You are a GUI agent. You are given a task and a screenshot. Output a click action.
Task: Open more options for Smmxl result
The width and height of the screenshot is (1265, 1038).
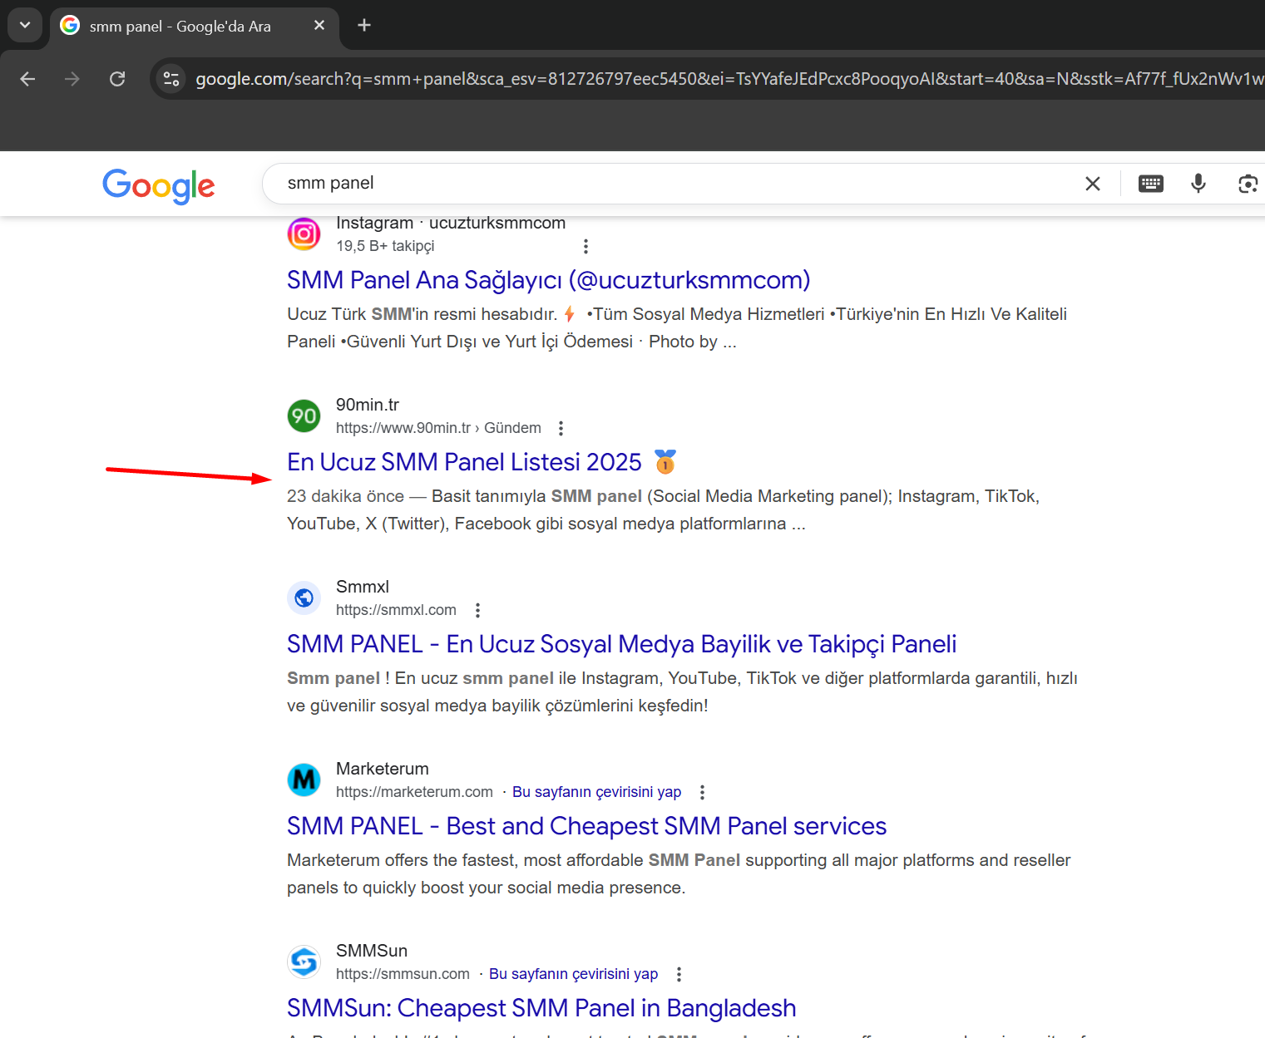477,610
